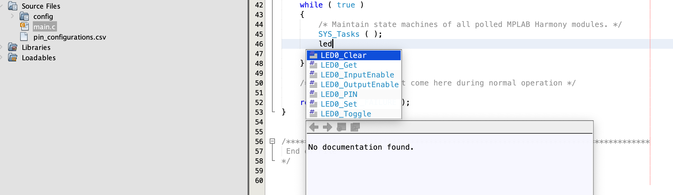Select the LED0_Get suggestion
673x195 pixels.
pos(339,65)
